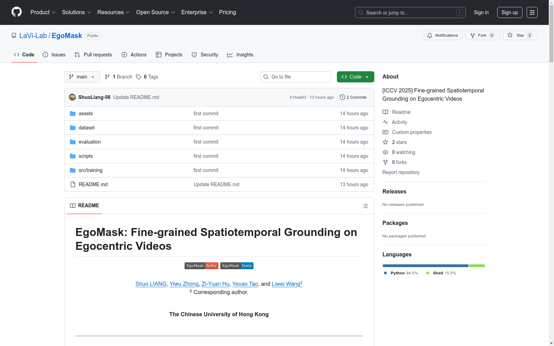
Task: Open commit history with 2 Commits
Action: tap(353, 97)
